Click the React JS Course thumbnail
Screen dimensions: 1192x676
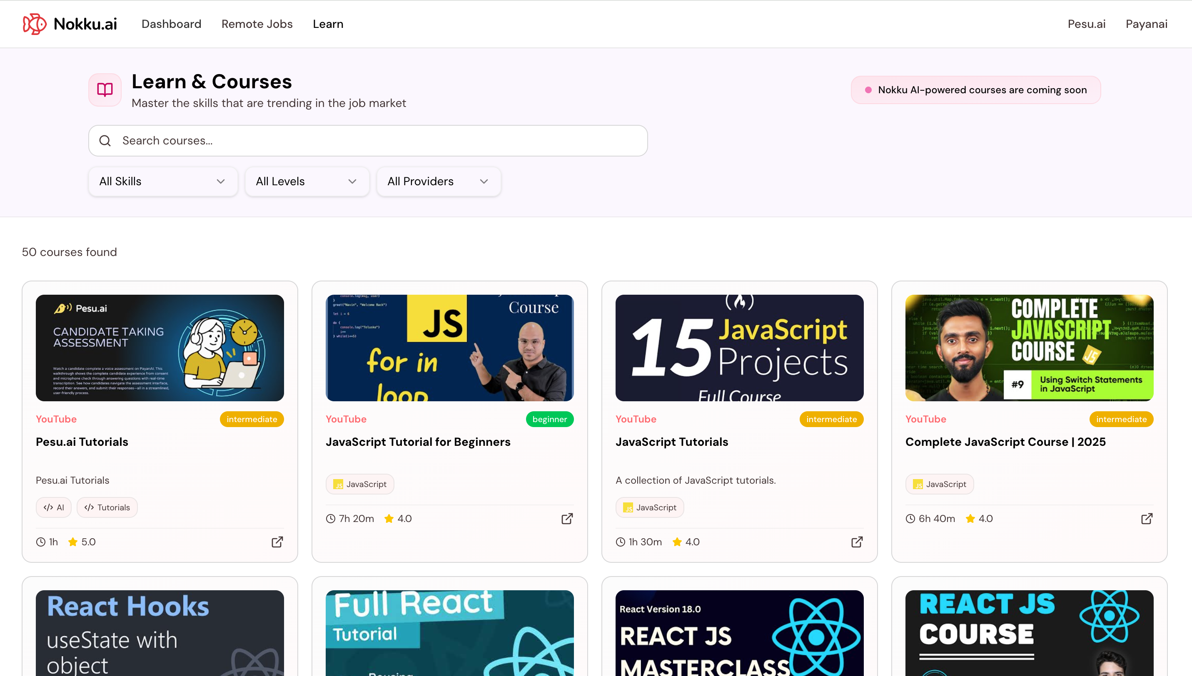1030,633
